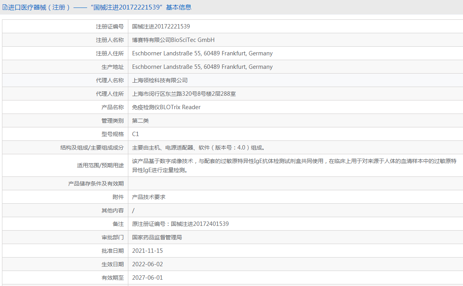Click the expiry date 2027-06-01
The width and height of the screenshot is (463, 286).
pos(147,278)
